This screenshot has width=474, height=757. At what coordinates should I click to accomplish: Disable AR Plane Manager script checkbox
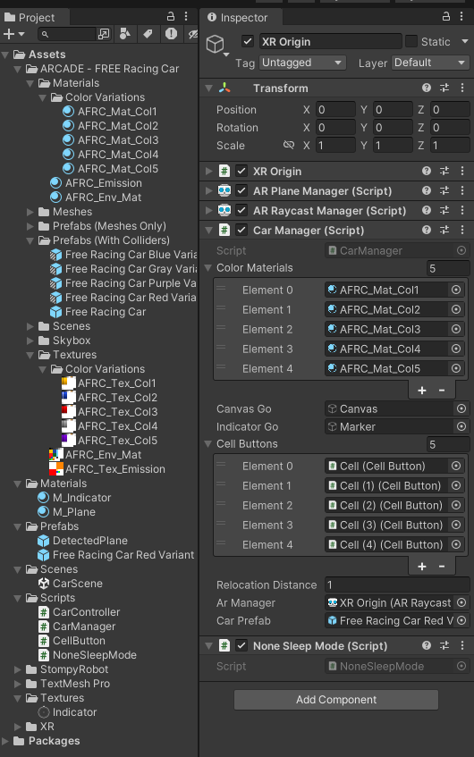click(x=241, y=190)
